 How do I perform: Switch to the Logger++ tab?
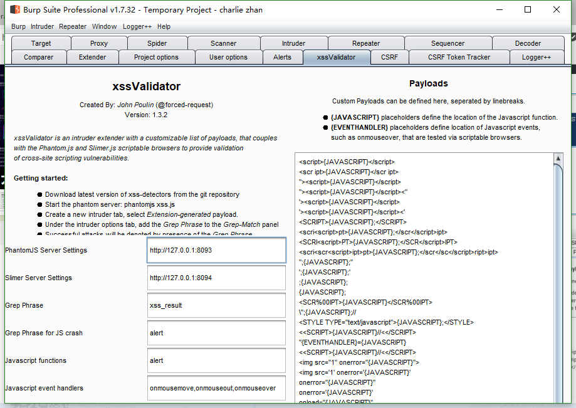click(537, 57)
